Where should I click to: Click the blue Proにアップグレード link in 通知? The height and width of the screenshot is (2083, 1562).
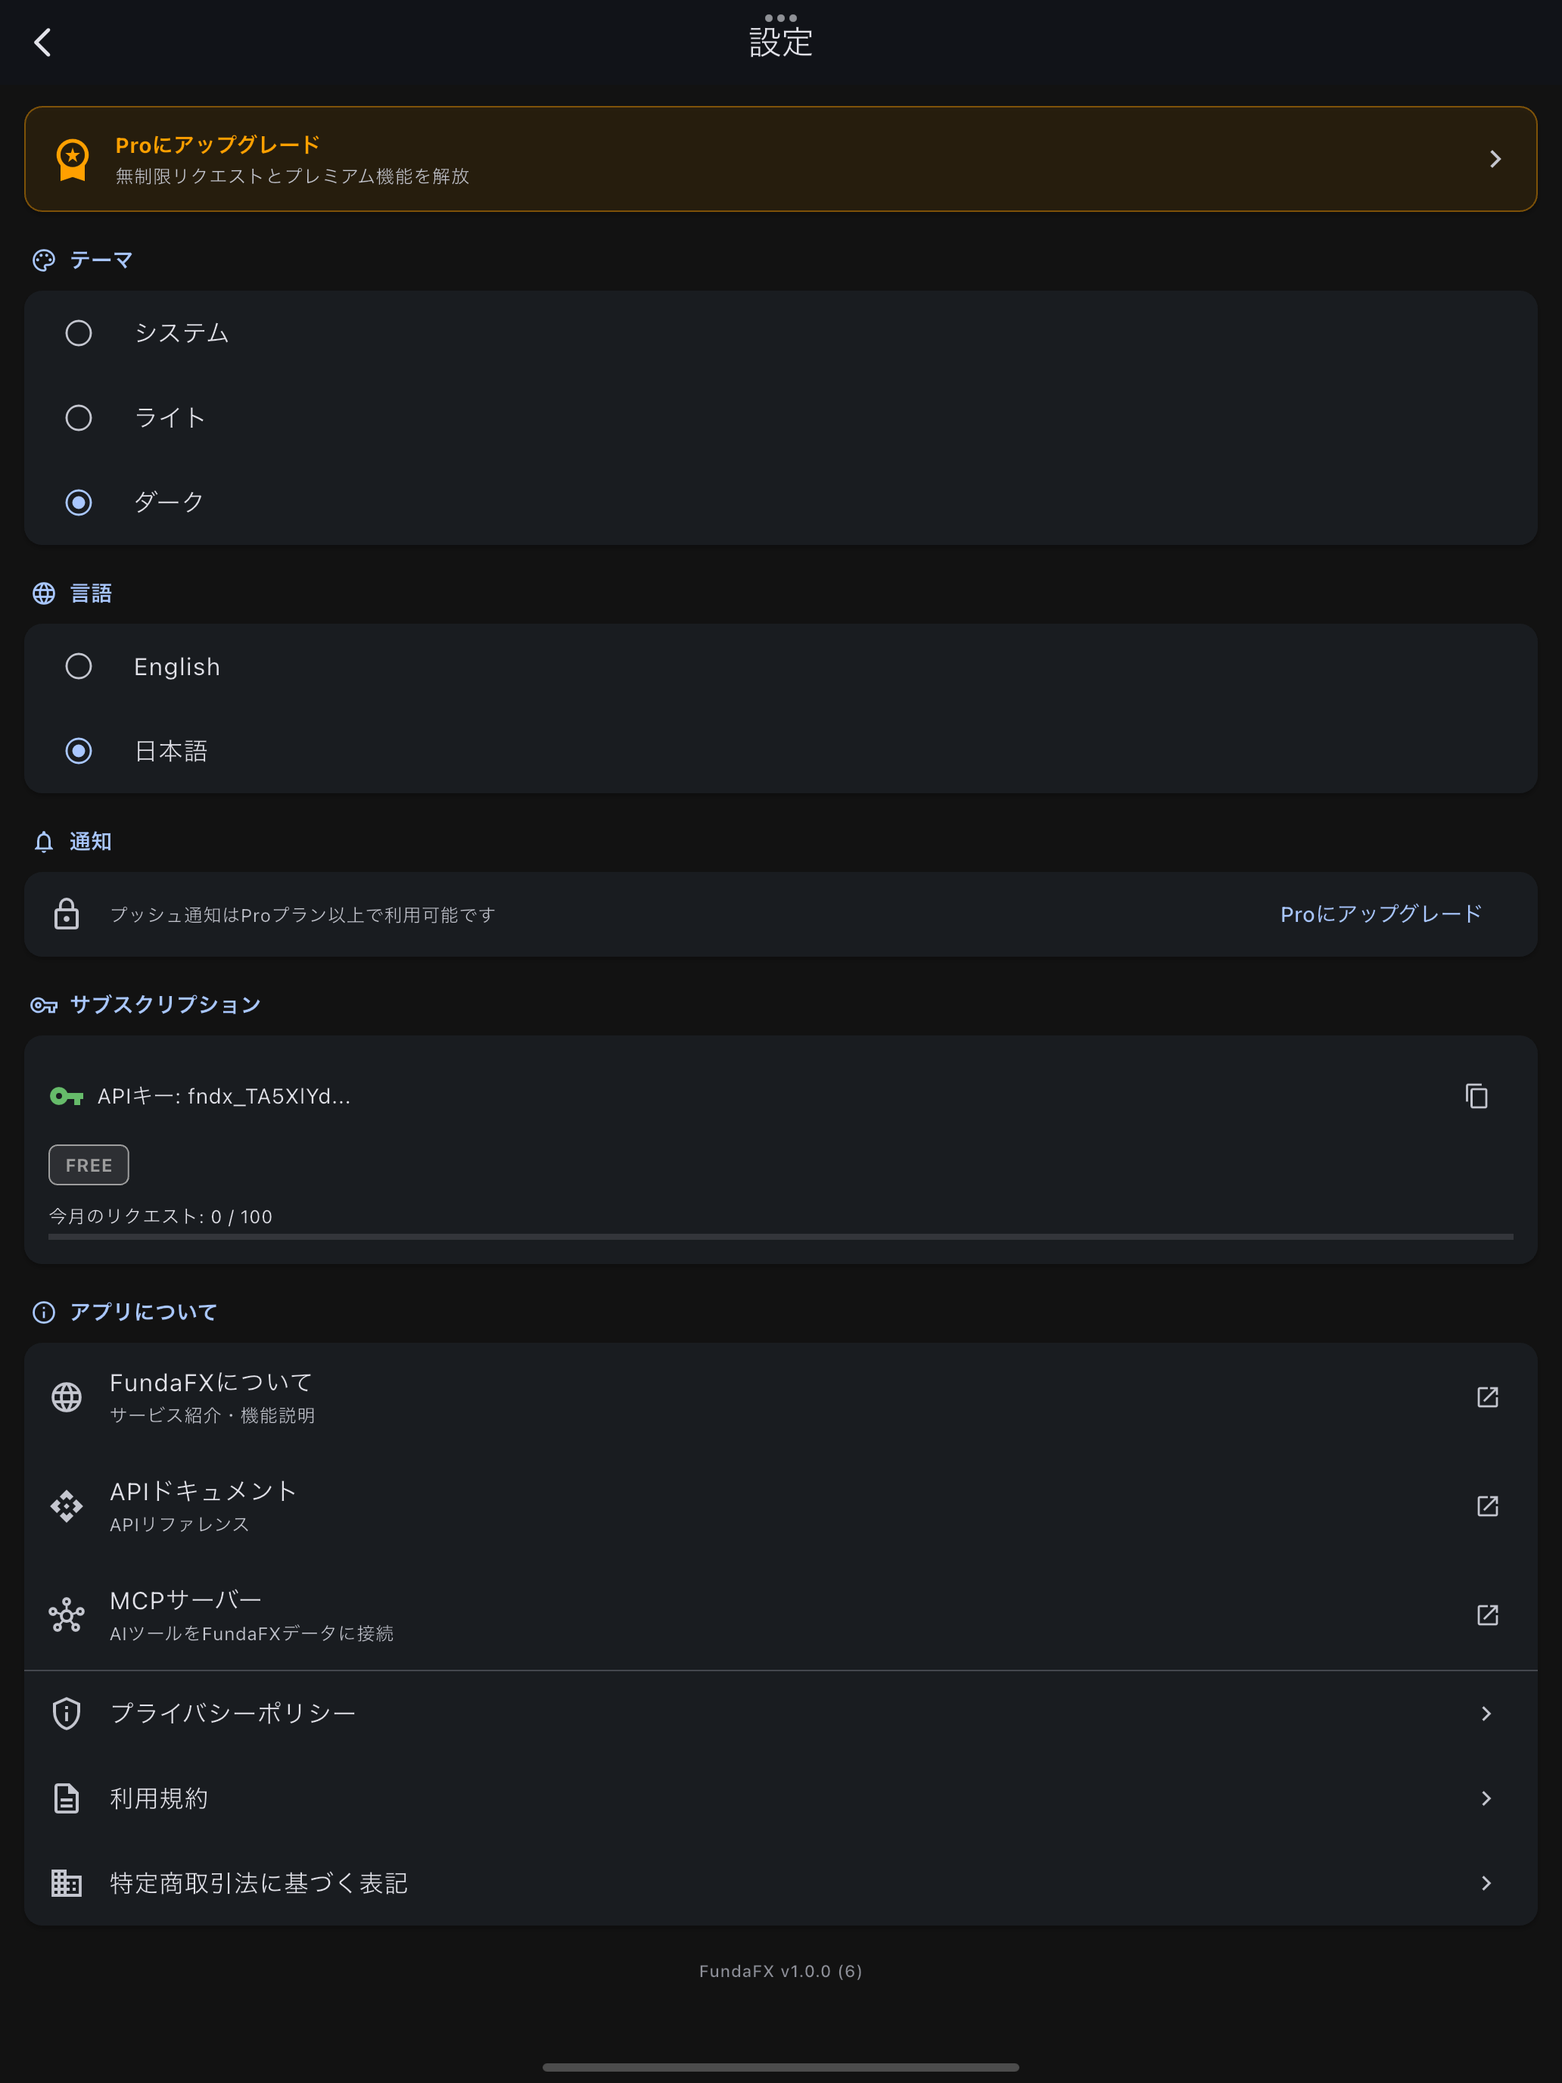coord(1380,914)
